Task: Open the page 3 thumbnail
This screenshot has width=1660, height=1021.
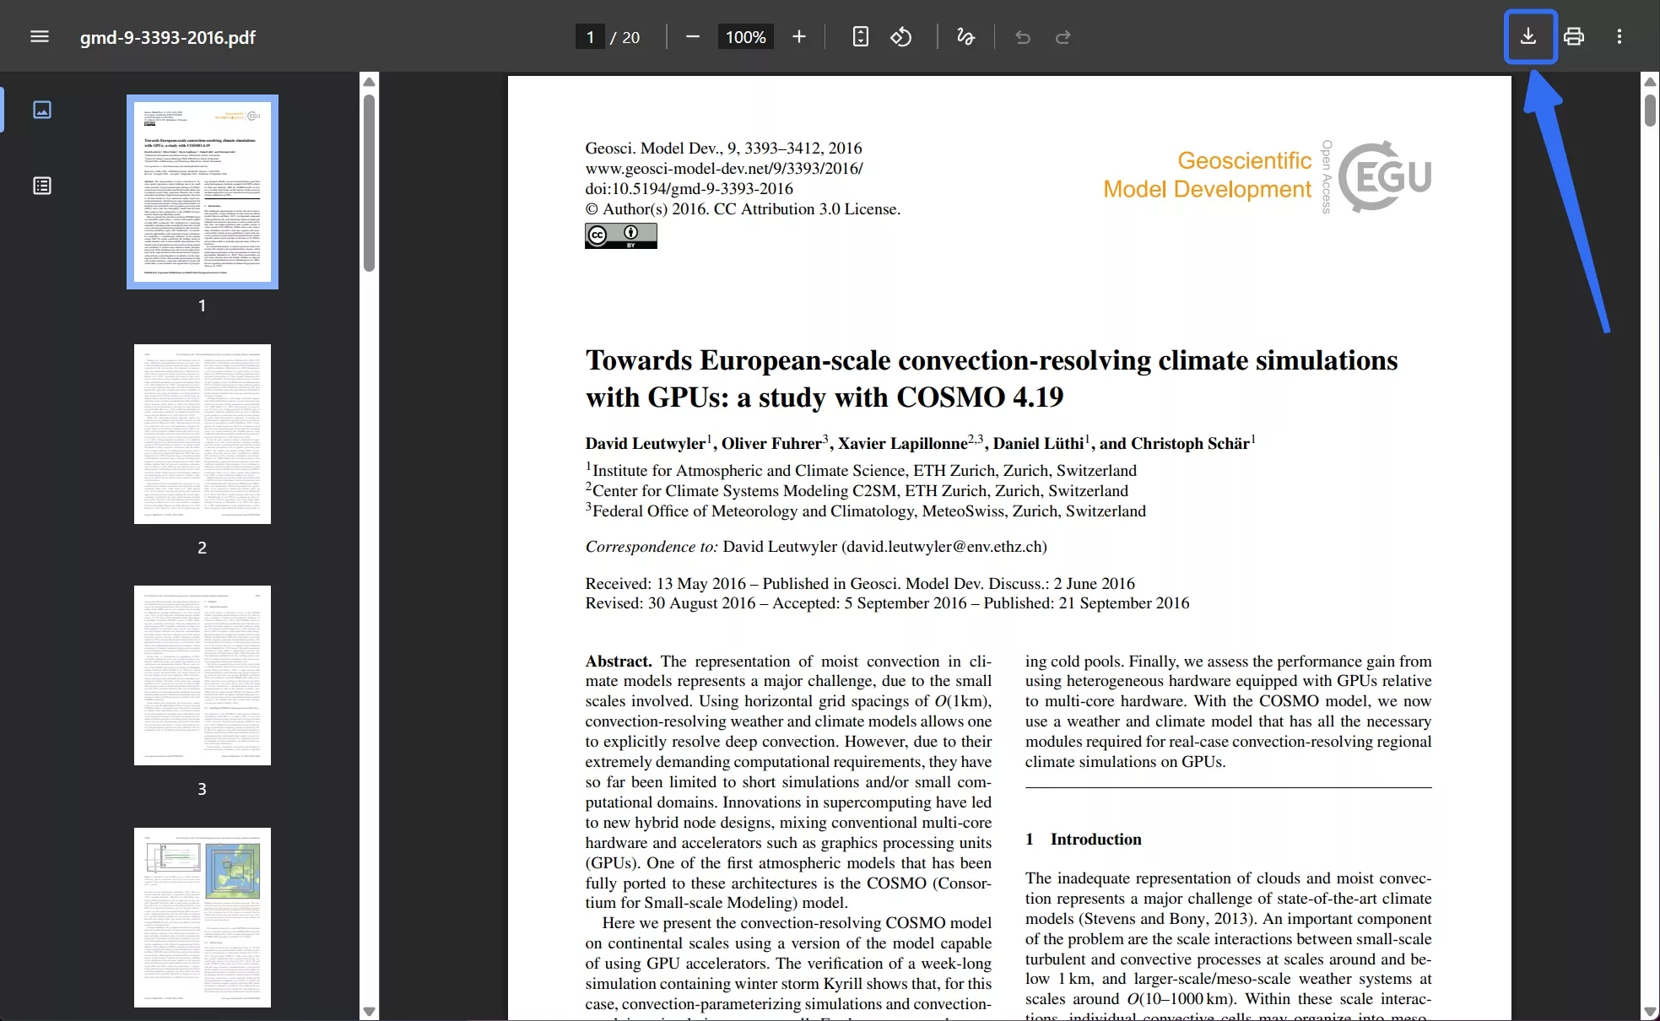Action: coord(203,675)
